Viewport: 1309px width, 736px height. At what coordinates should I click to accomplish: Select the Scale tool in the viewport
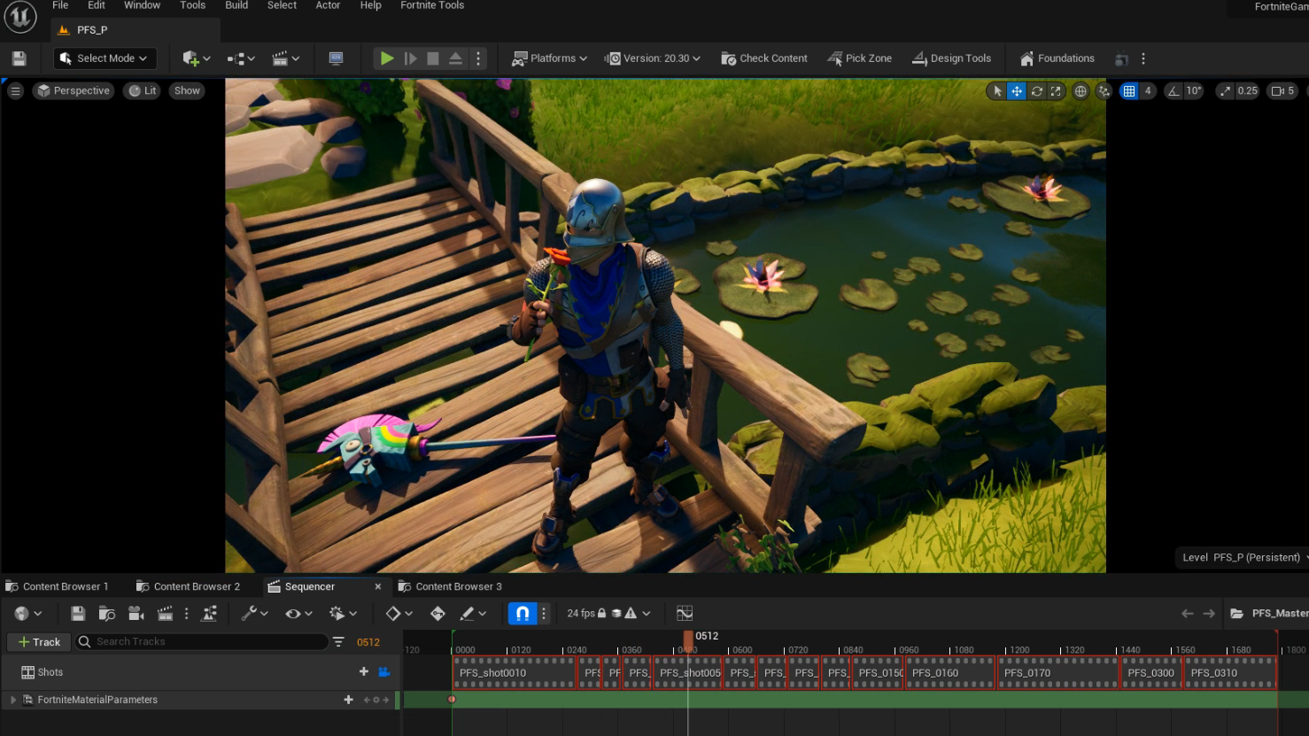pos(1056,90)
